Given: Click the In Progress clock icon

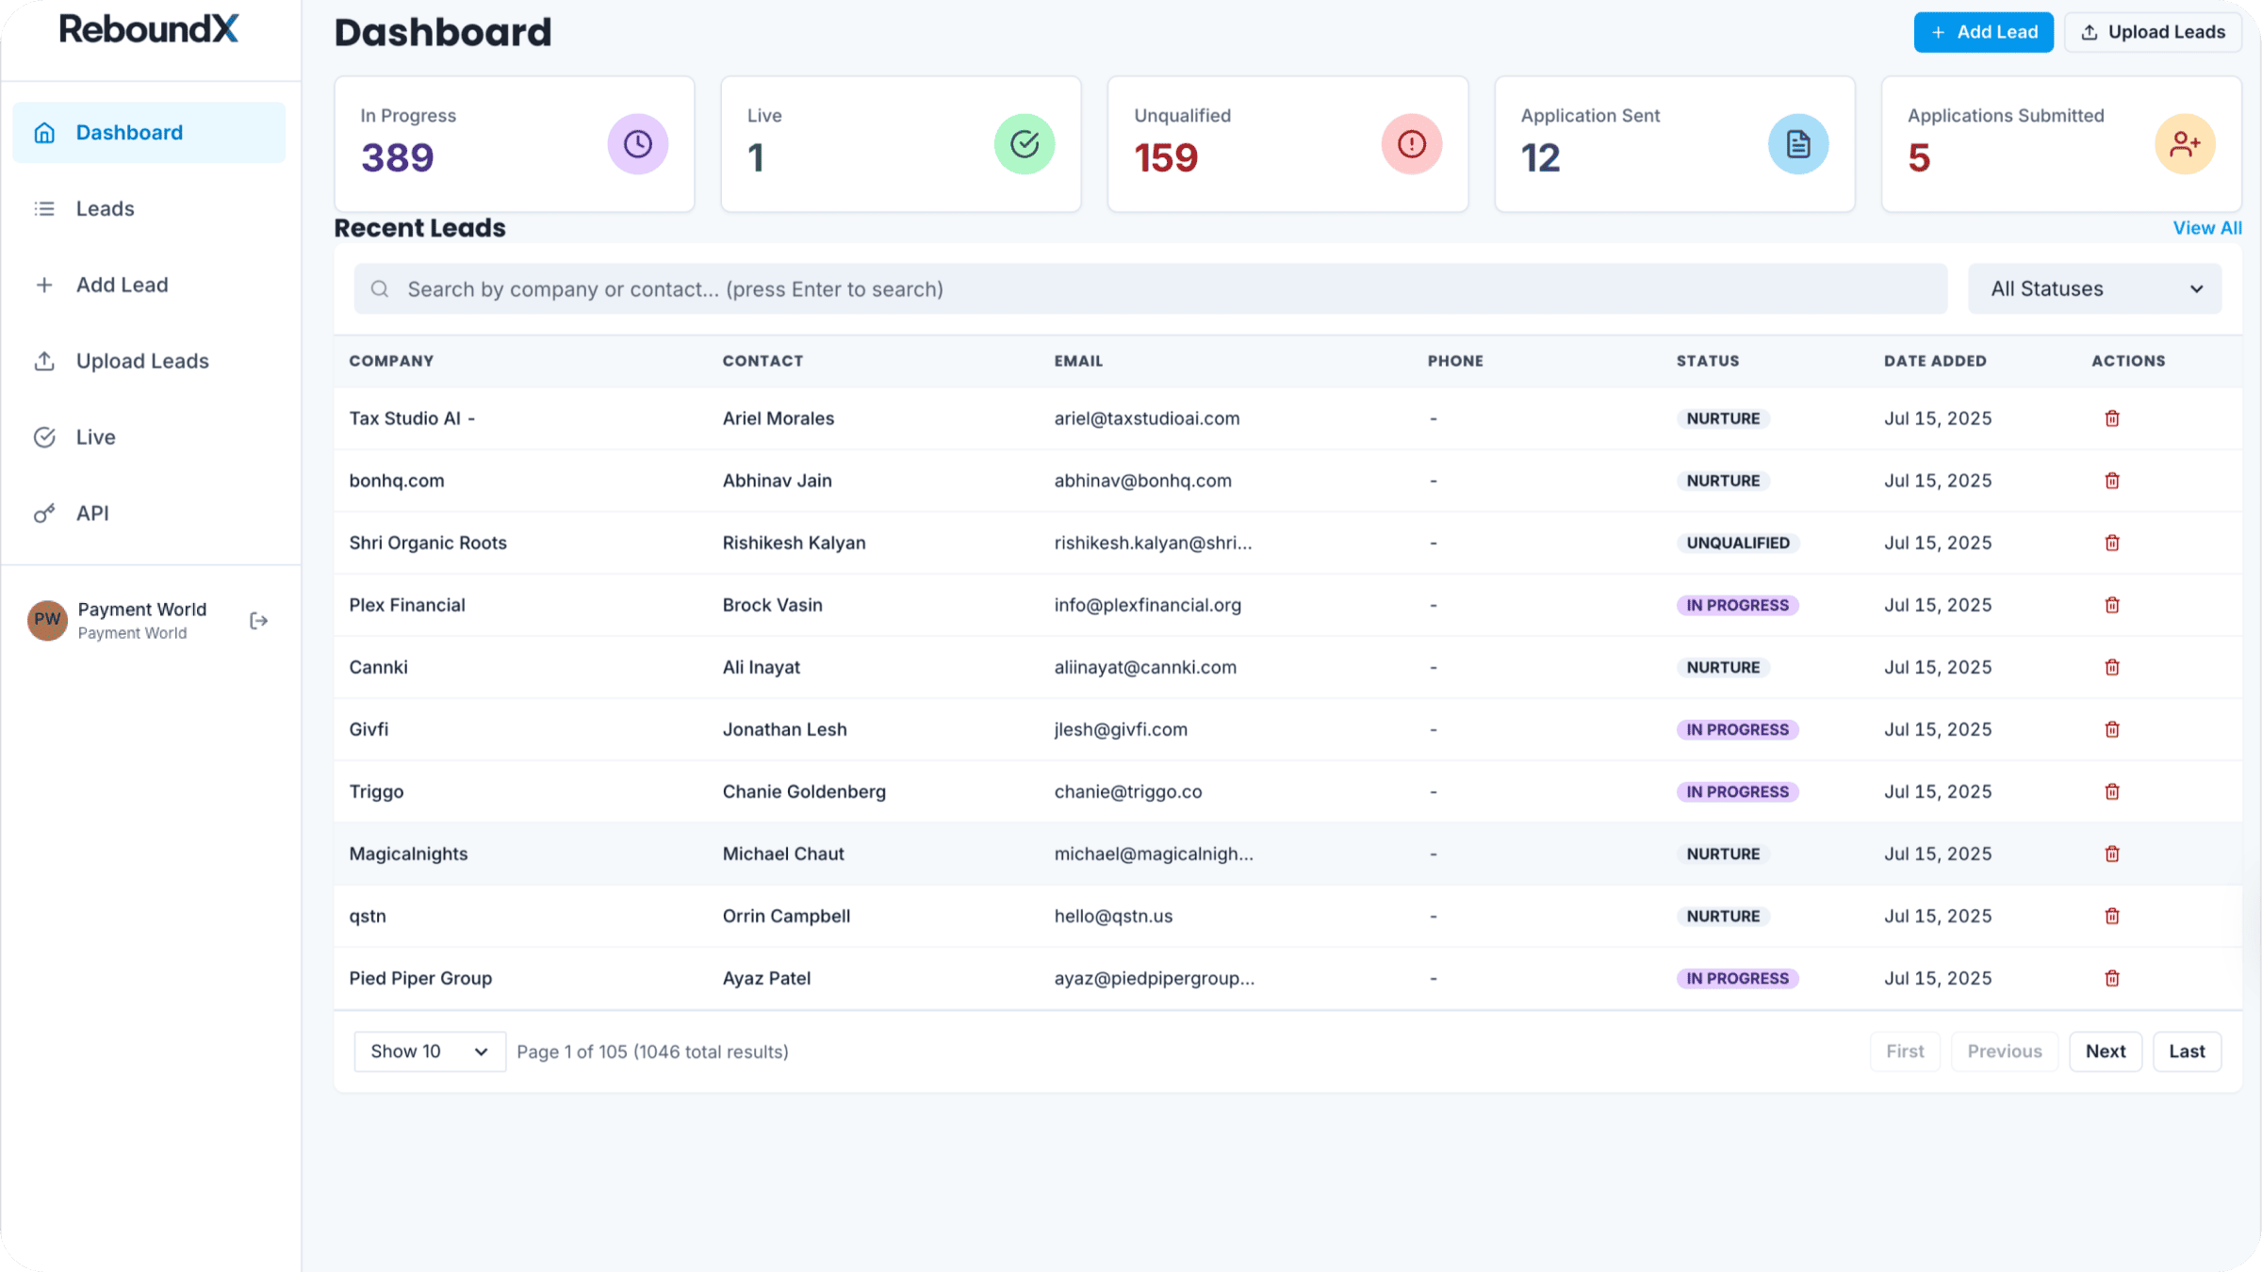Looking at the screenshot, I should point(638,144).
